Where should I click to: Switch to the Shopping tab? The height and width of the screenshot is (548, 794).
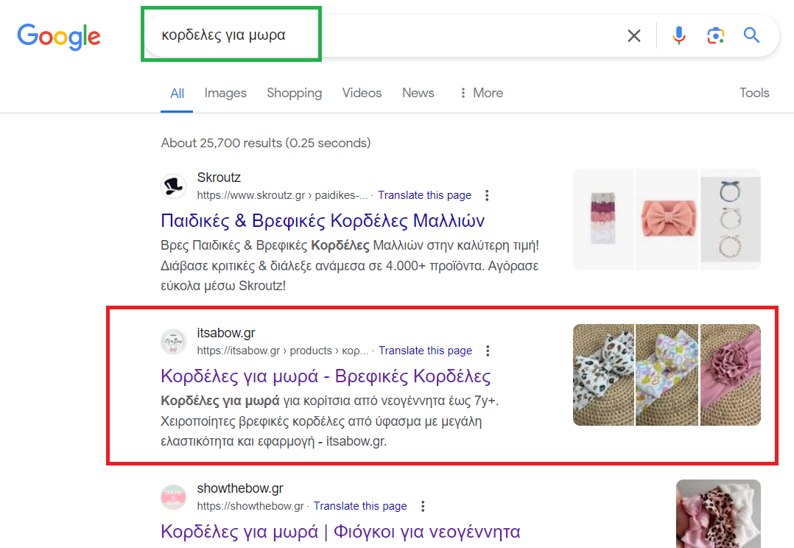pyautogui.click(x=294, y=93)
